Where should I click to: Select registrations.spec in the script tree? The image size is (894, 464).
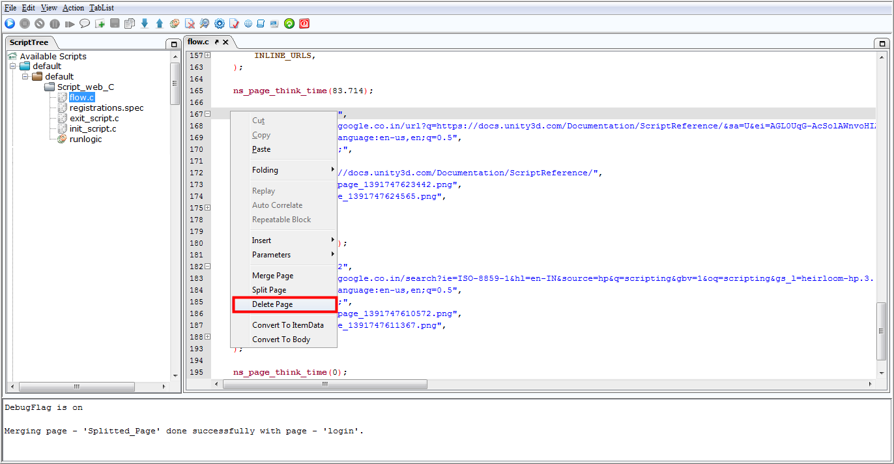point(106,108)
